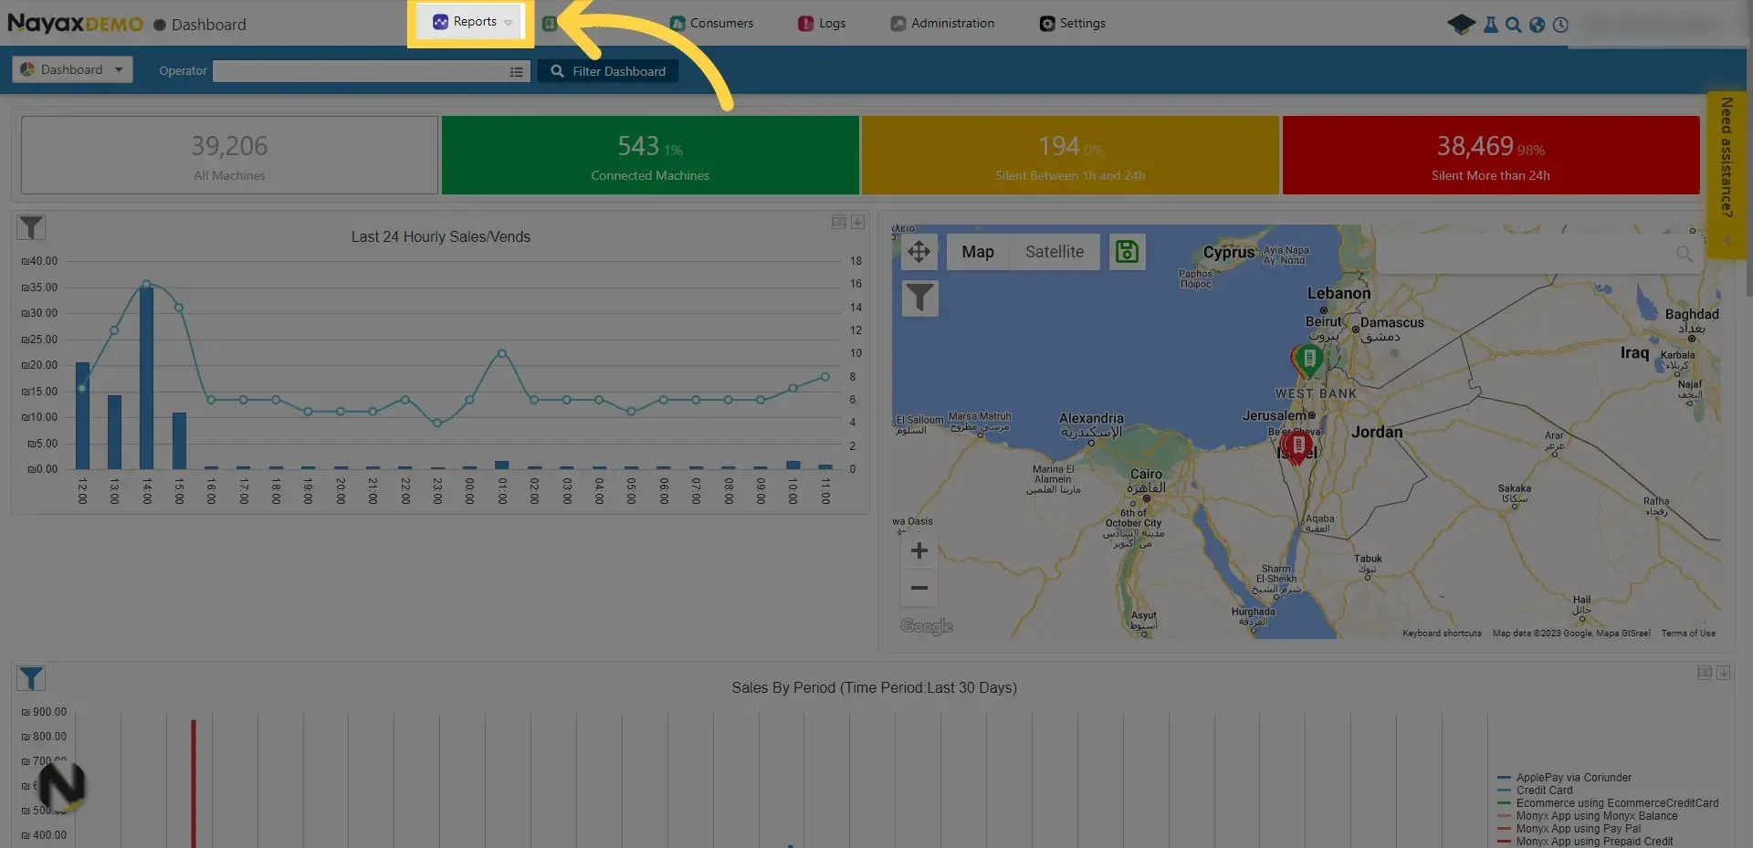
Task: Click the 14:00 sales bar in hourly chart
Action: [146, 378]
